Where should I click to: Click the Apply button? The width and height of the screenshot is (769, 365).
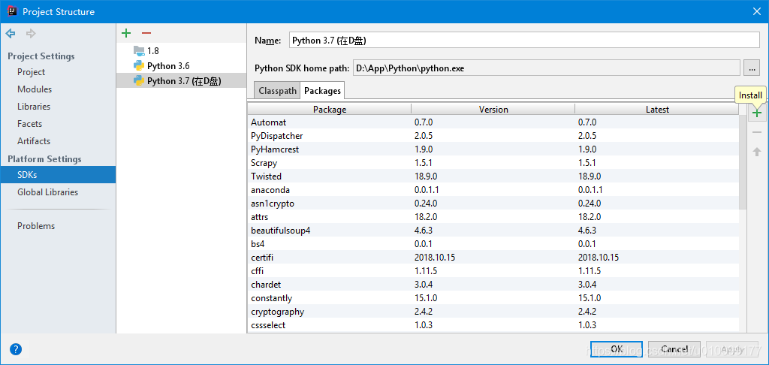pos(731,348)
